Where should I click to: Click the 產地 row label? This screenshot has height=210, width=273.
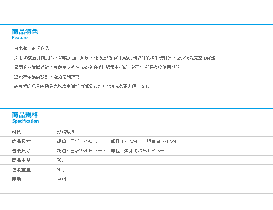pyautogui.click(x=16, y=179)
